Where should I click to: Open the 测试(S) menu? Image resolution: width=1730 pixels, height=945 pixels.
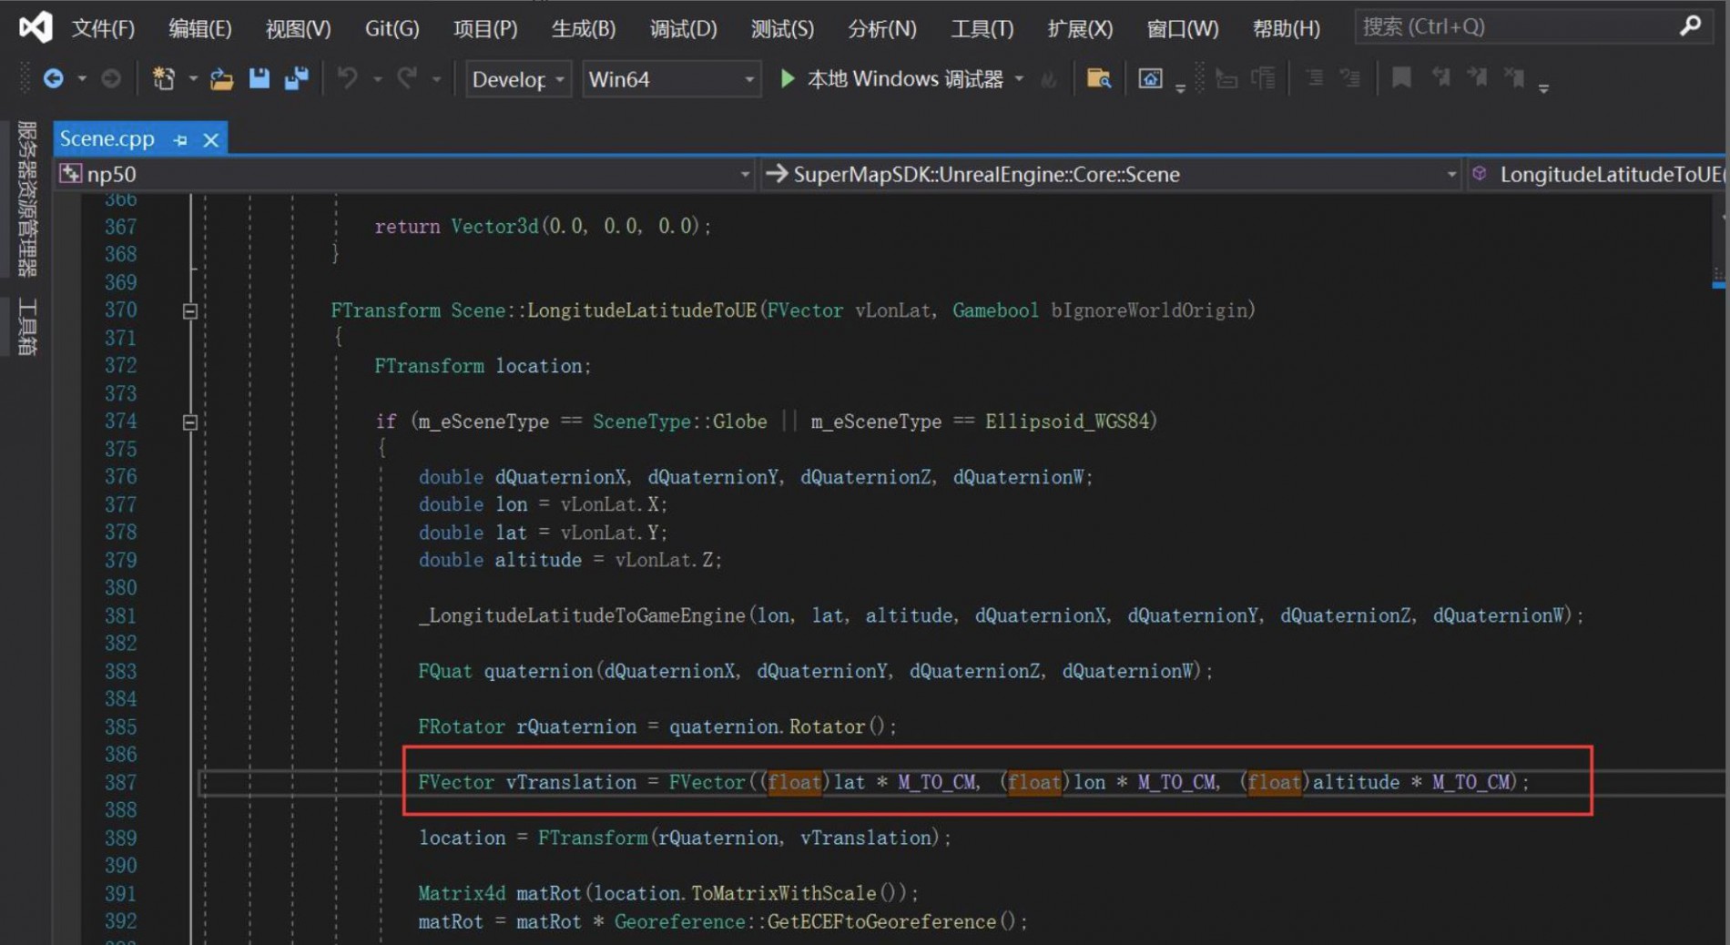782,28
